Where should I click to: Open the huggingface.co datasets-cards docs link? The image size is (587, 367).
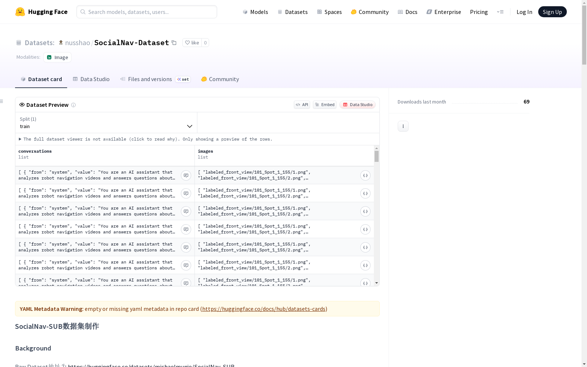pyautogui.click(x=264, y=309)
